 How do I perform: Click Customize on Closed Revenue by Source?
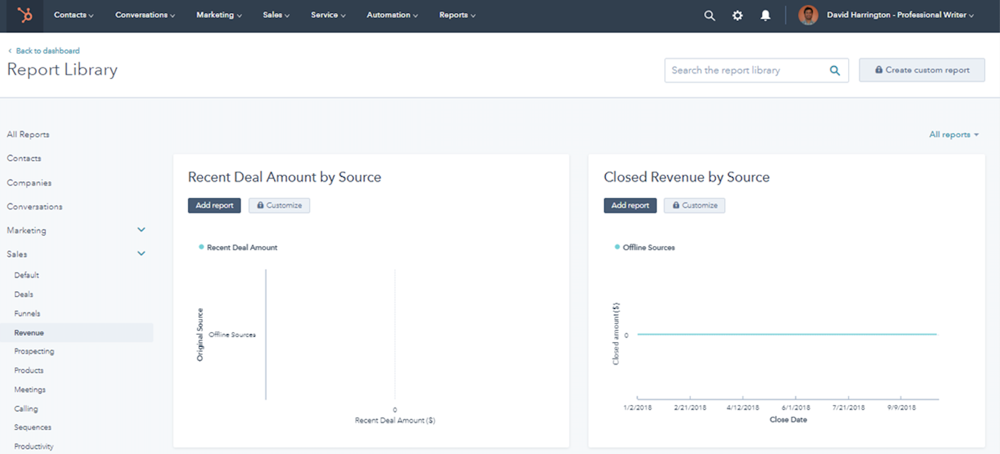click(x=694, y=206)
